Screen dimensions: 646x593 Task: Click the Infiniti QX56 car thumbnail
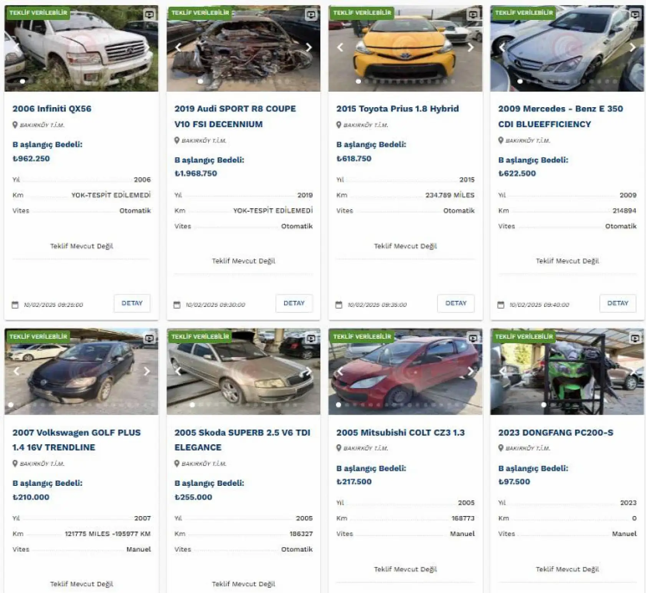[81, 48]
